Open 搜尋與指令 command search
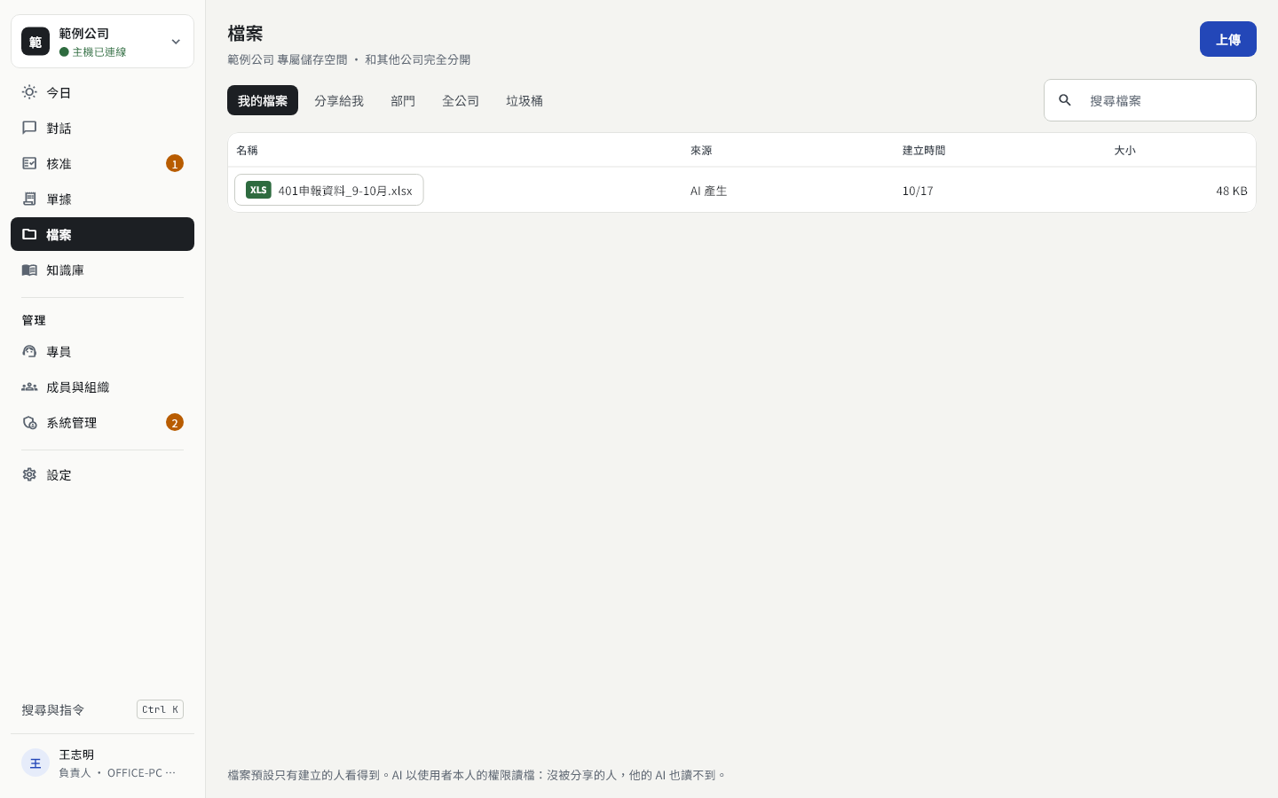Screen dimensions: 1278x798 tap(102, 709)
